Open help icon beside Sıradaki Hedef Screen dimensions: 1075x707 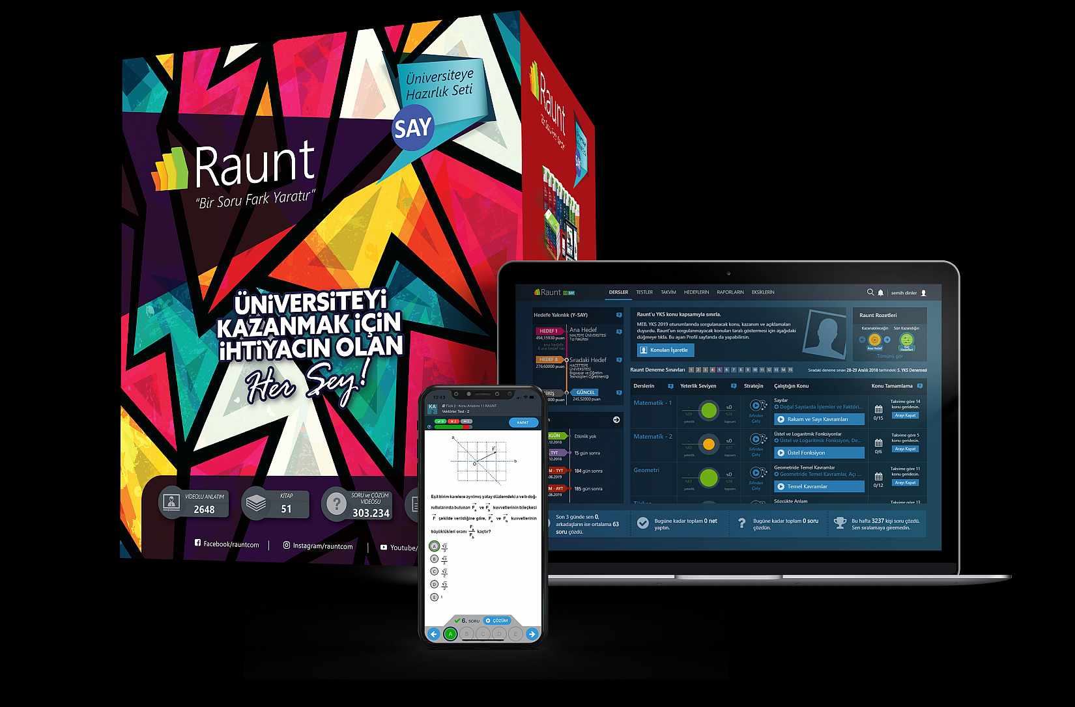tap(618, 359)
